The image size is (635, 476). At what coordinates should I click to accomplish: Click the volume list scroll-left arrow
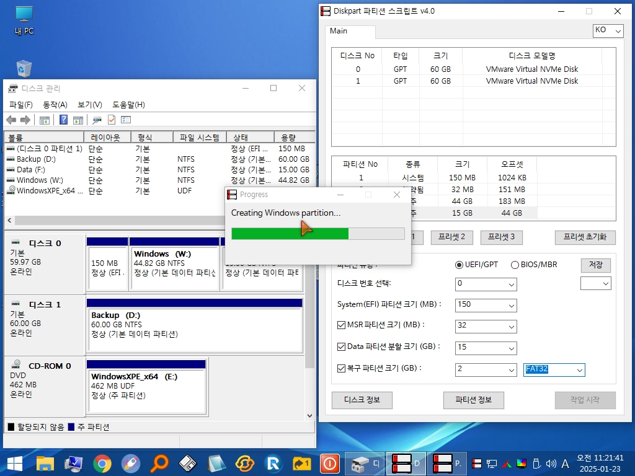click(x=9, y=220)
